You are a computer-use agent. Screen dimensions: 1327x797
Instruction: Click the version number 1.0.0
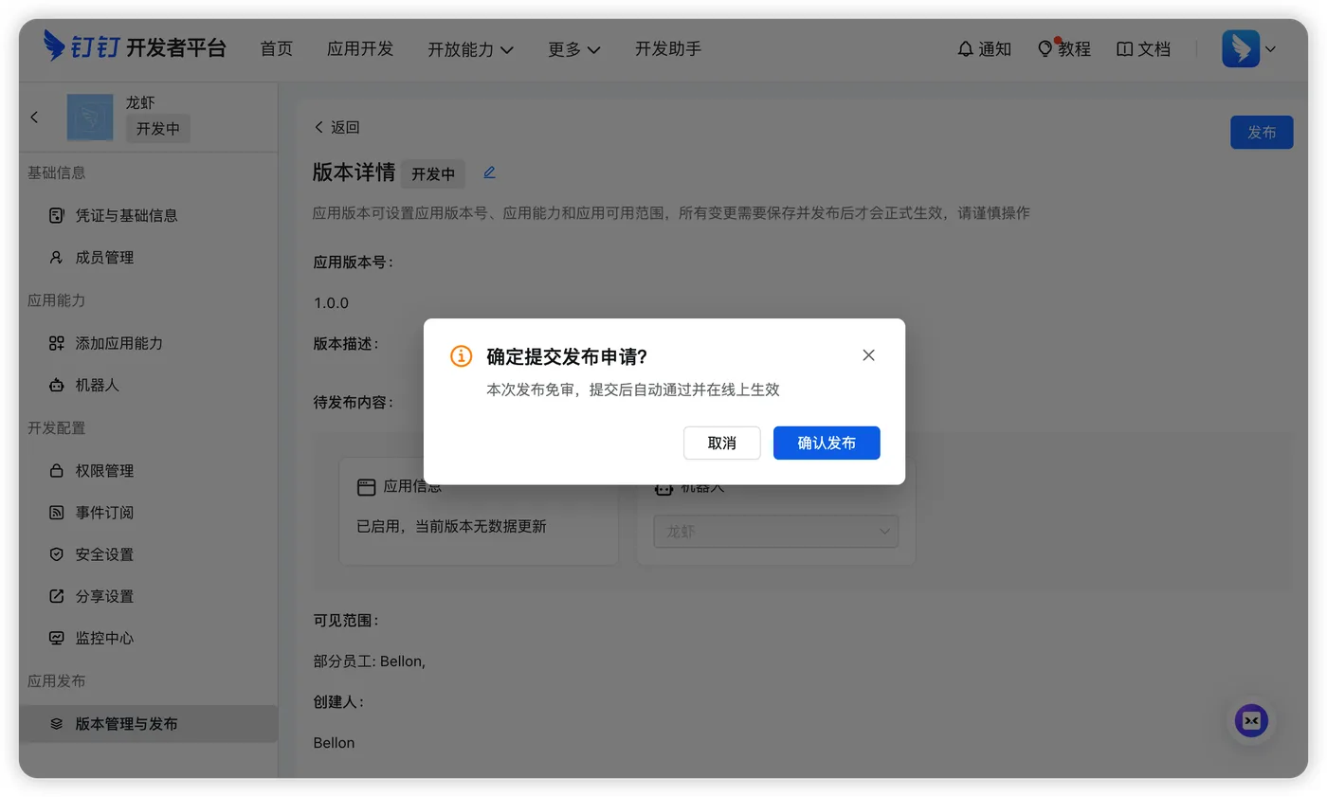click(x=332, y=303)
